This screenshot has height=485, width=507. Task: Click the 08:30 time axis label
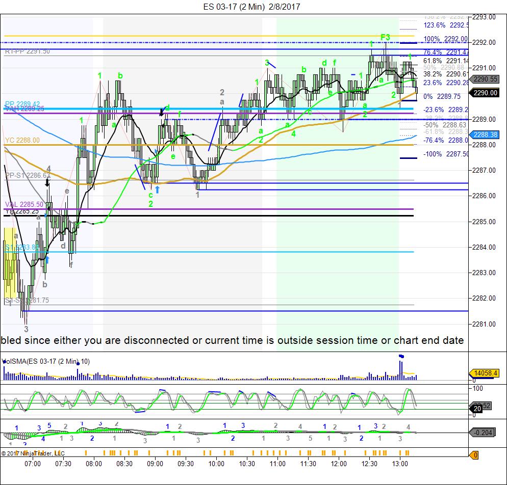[124, 464]
